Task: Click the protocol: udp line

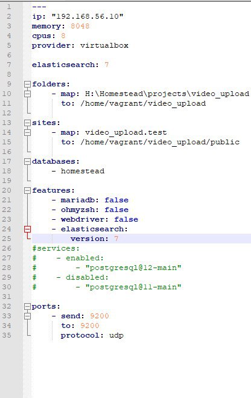Action: (x=92, y=335)
